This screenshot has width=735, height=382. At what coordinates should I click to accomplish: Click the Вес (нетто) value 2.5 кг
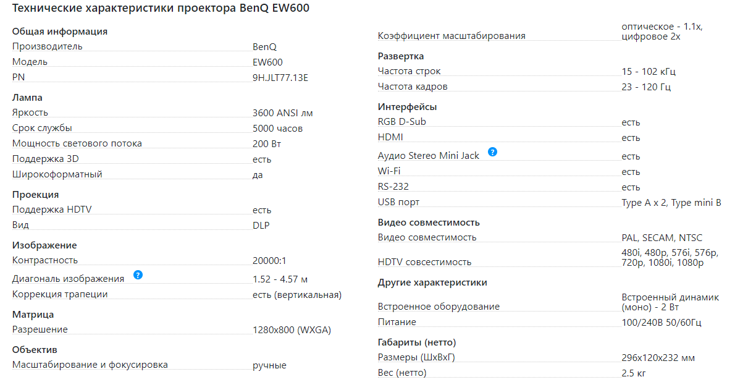tap(633, 373)
